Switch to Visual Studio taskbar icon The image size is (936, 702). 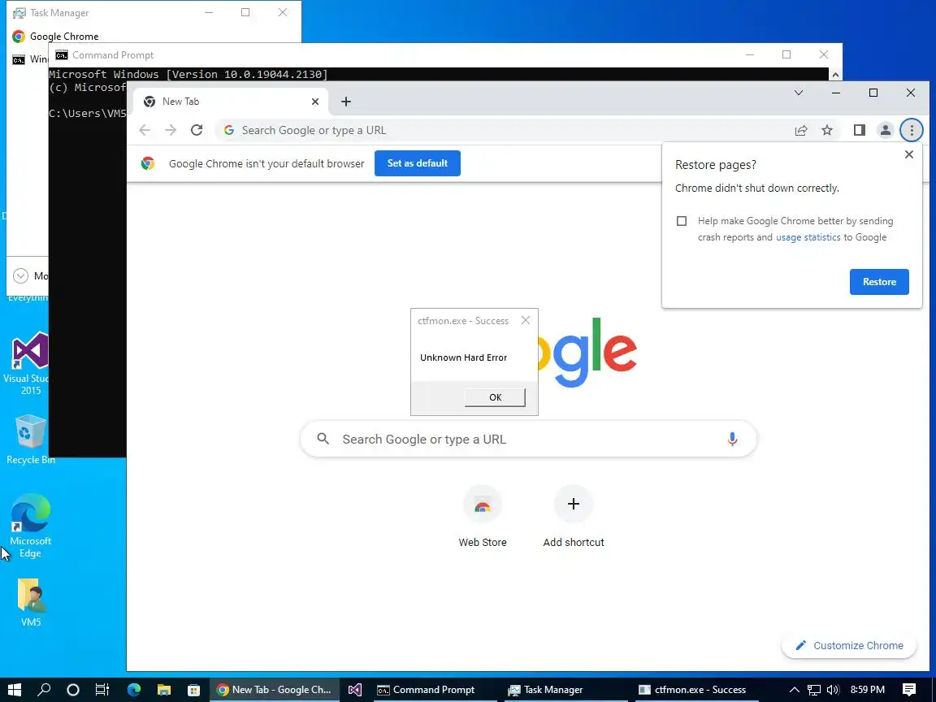[x=354, y=690]
